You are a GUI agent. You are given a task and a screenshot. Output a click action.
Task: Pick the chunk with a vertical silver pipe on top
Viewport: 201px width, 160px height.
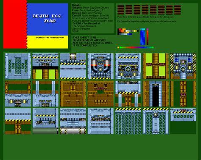coord(73,66)
